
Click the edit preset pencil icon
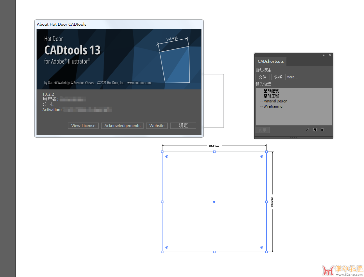click(307, 130)
